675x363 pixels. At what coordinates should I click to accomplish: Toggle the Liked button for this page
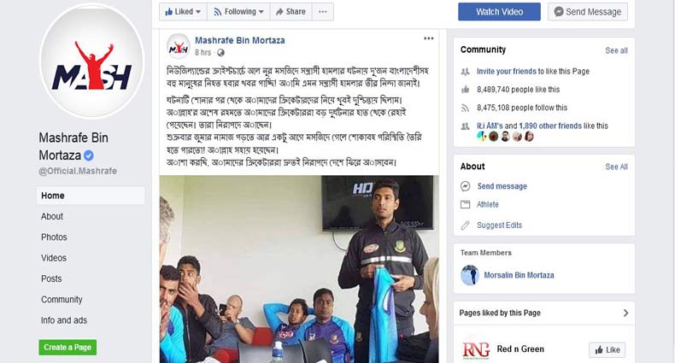pyautogui.click(x=183, y=12)
